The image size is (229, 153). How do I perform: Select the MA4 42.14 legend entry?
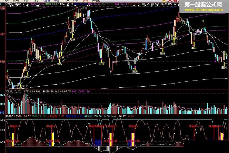[x=121, y=4]
